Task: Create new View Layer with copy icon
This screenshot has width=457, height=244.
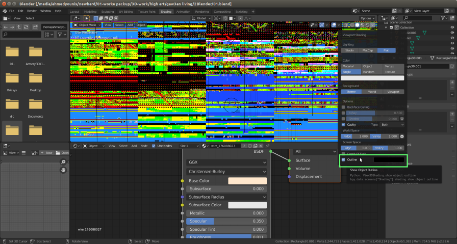Action: (x=446, y=11)
